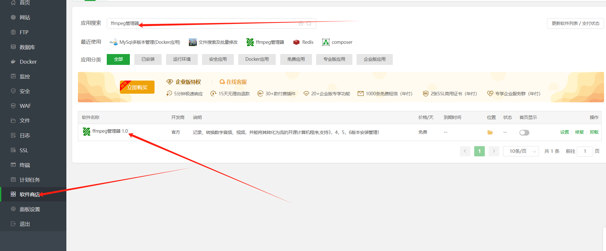The height and width of the screenshot is (251, 606).
Task: Open 设置 for ffmpeg管理器
Action: (x=564, y=132)
